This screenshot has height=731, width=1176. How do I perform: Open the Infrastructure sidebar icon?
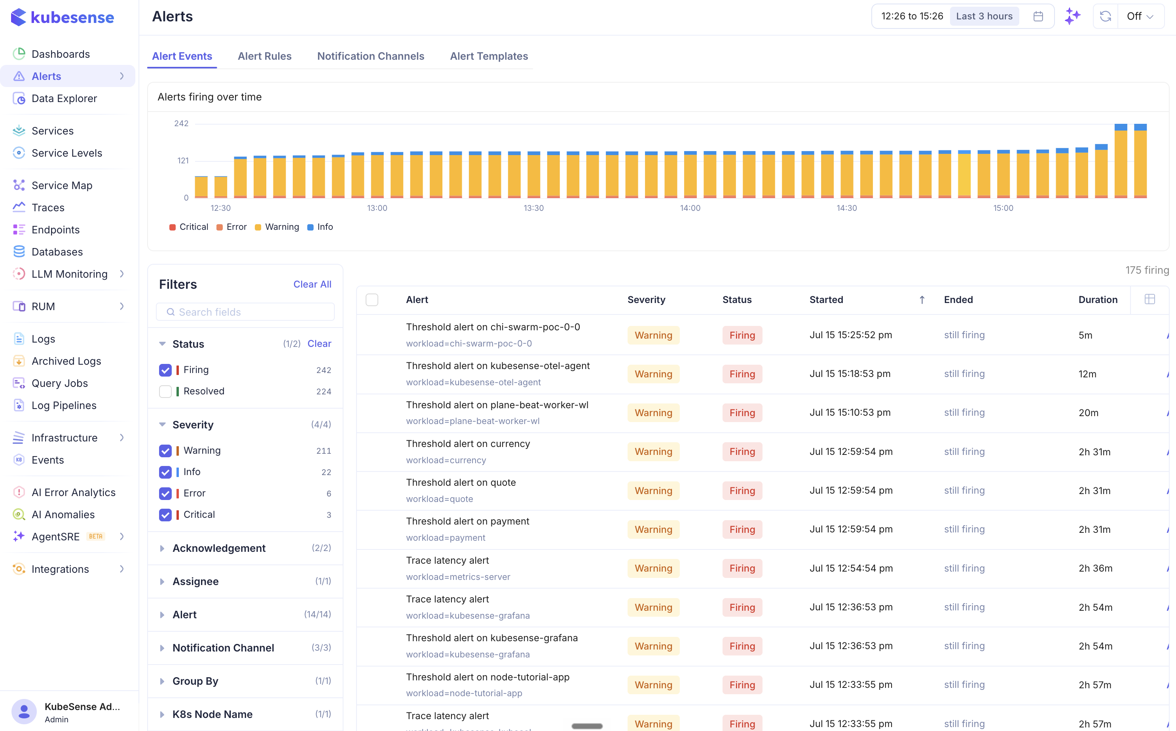coord(19,437)
